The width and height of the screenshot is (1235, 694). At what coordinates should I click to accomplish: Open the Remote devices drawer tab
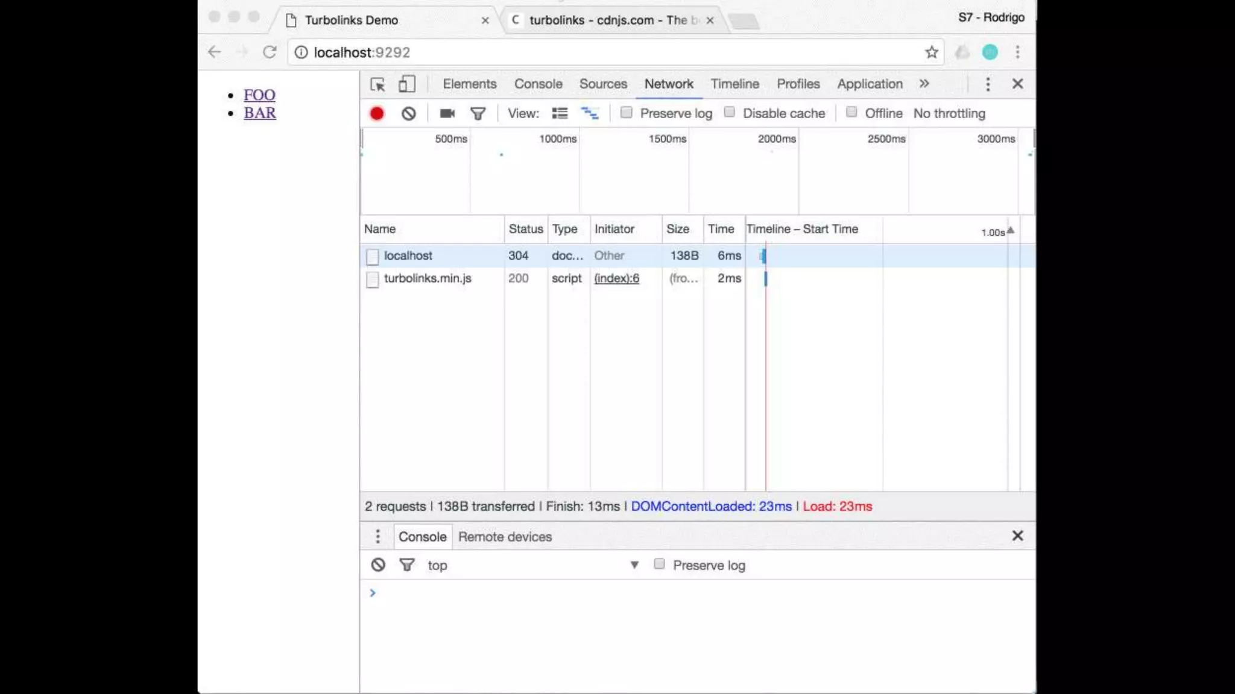pos(505,537)
